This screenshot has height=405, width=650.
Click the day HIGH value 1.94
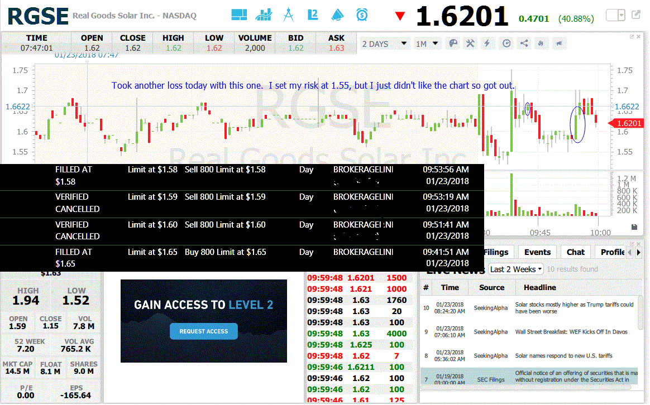[26, 300]
